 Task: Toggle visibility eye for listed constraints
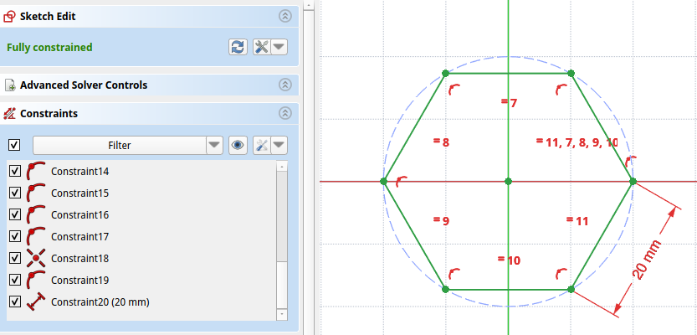[238, 145]
